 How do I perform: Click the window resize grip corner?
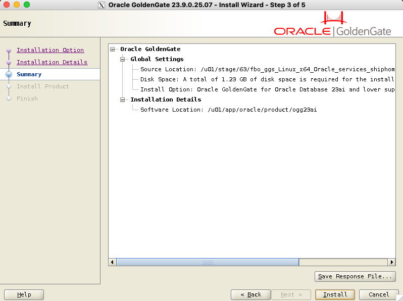point(400,298)
